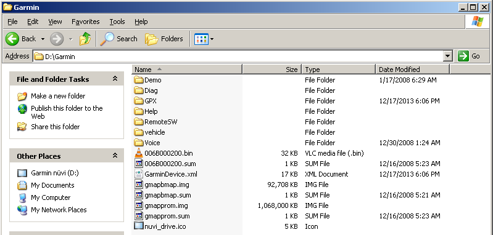Screen dimensions: 493x235
Task: Maximize the Garmin window
Action: [x=473, y=7]
